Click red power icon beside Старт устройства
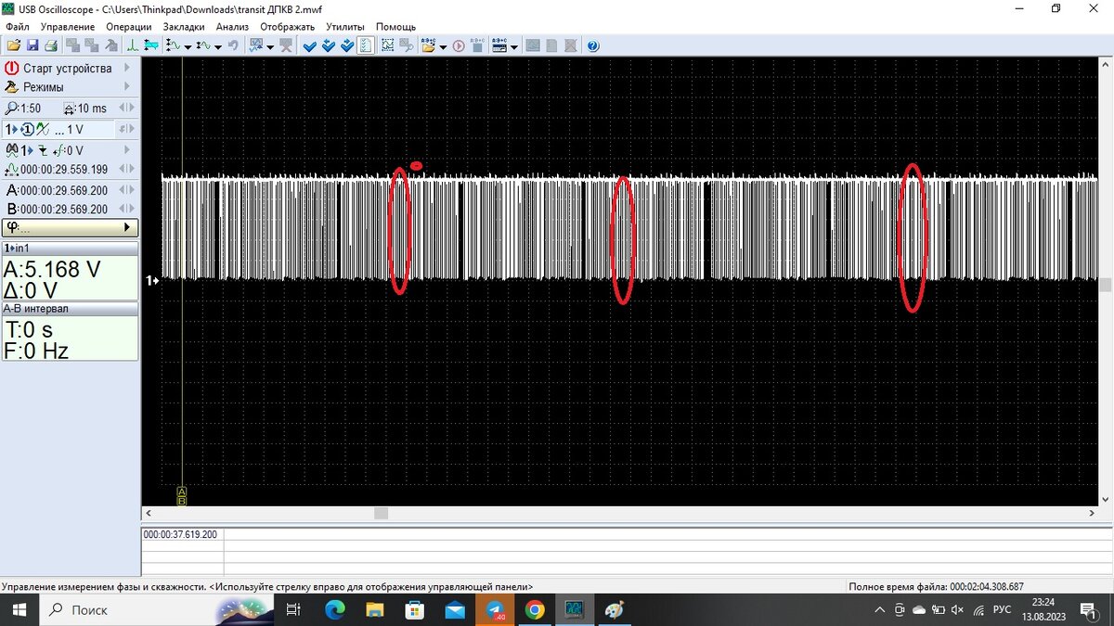Viewport: 1114px width, 626px height. [x=11, y=68]
